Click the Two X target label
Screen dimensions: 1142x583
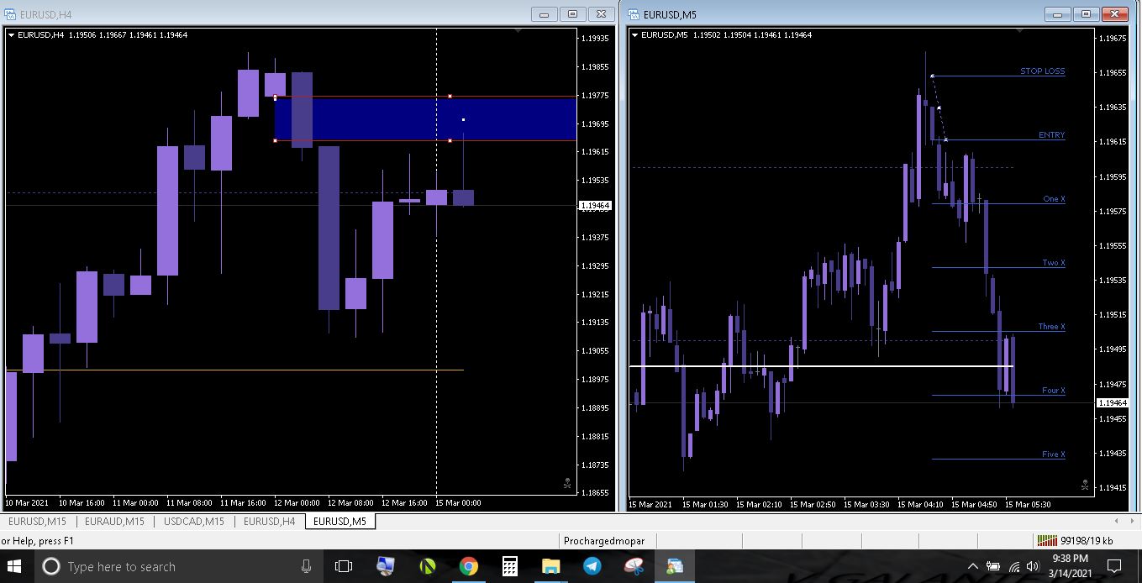pos(1054,263)
